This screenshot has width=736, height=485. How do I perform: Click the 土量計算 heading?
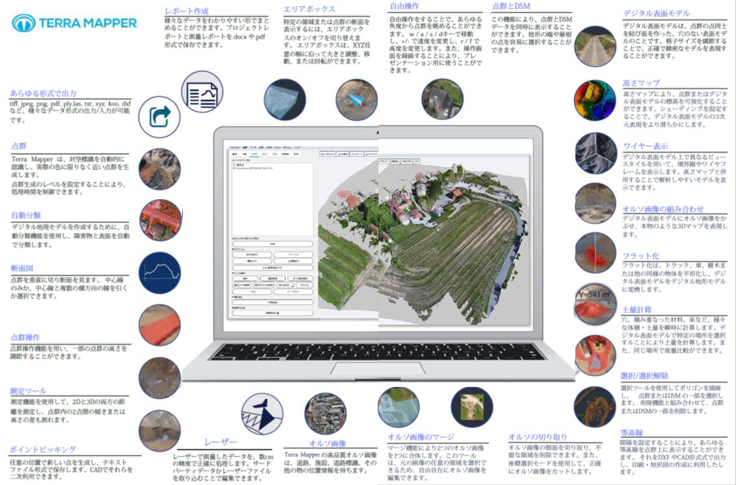pyautogui.click(x=637, y=310)
